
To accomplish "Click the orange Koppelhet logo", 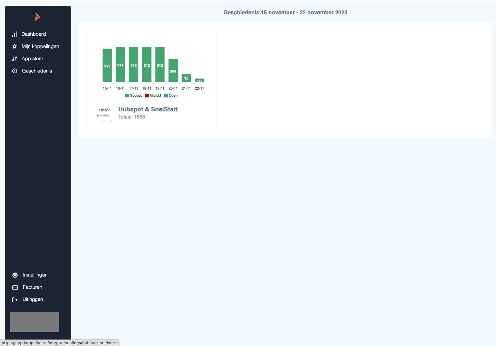I will (38, 17).
